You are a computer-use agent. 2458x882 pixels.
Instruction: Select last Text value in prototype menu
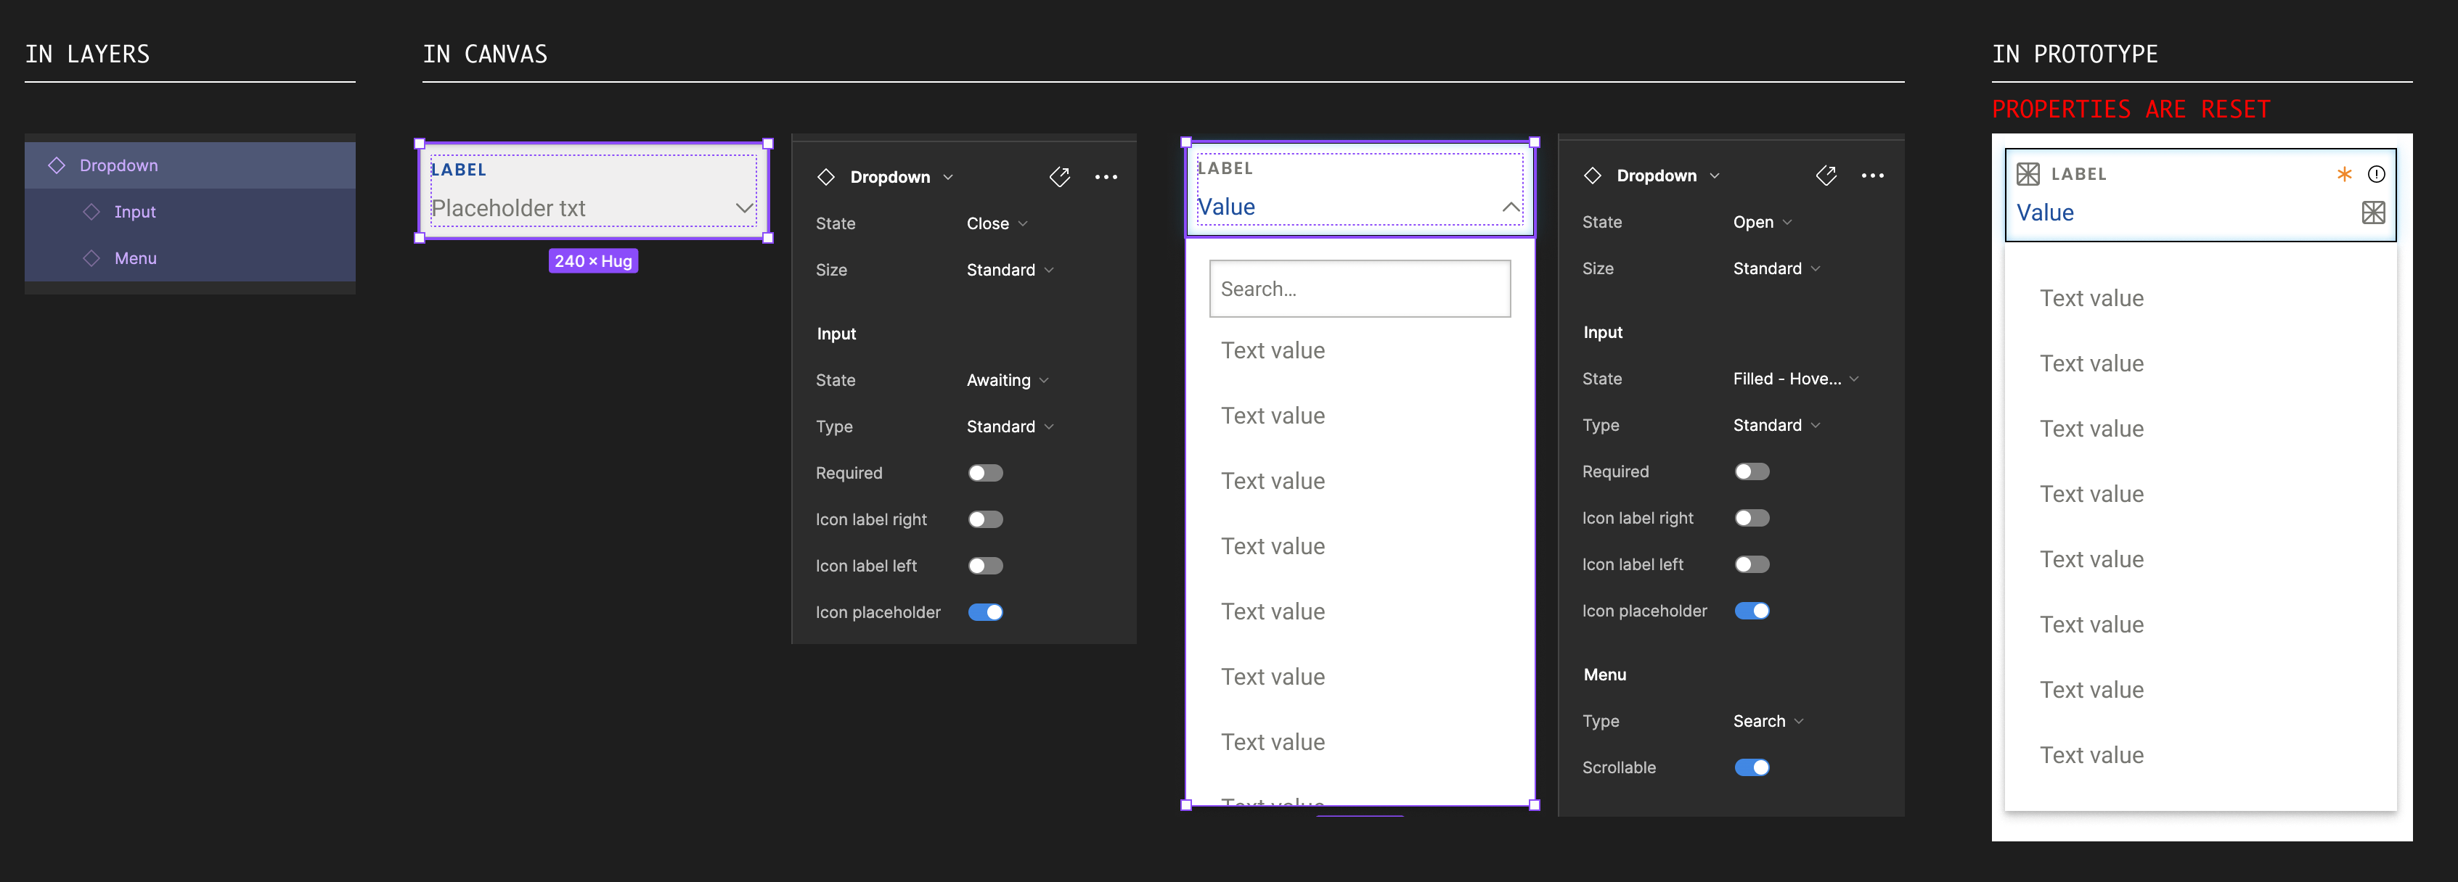point(2091,755)
